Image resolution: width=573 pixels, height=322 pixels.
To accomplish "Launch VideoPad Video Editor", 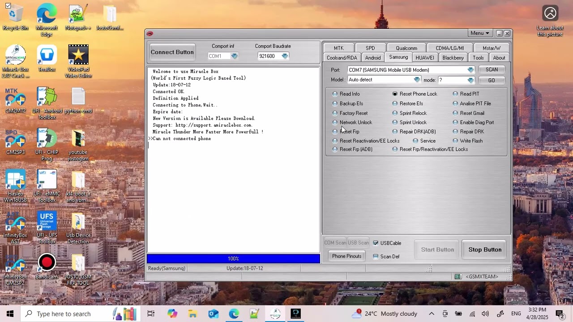I will click(x=78, y=61).
